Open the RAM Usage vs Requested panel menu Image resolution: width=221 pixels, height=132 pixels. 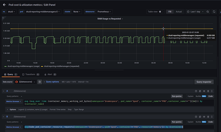click(x=110, y=19)
